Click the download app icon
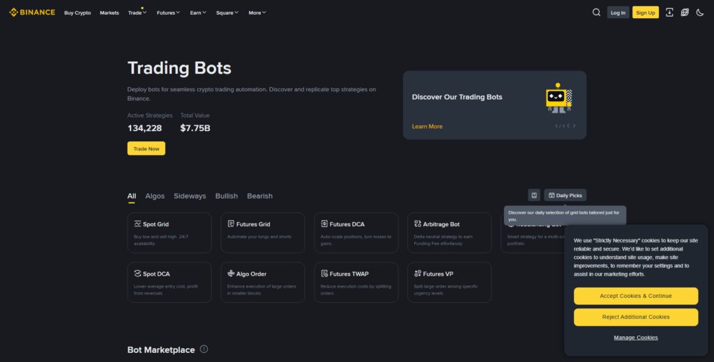714x362 pixels. [x=669, y=13]
